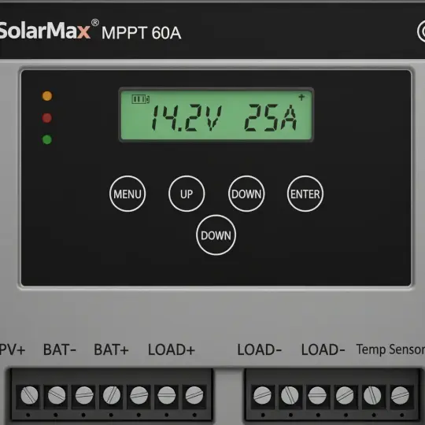Click the PV+ terminal label
The height and width of the screenshot is (425, 425).
point(13,349)
